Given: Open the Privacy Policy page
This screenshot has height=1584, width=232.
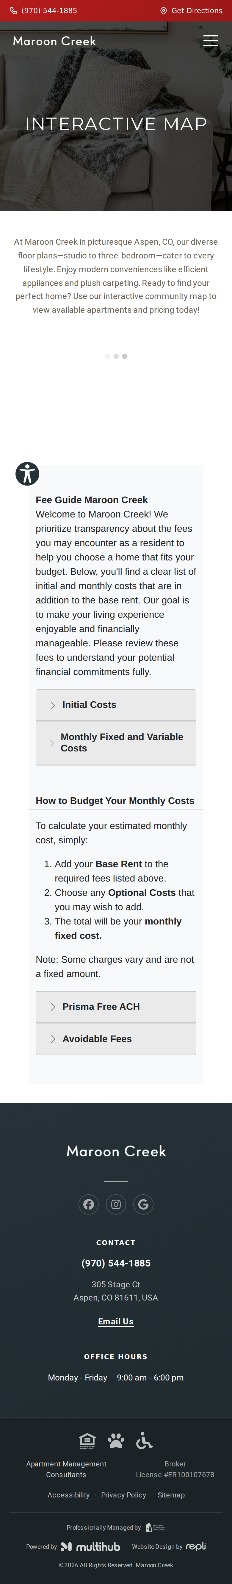Looking at the screenshot, I should pyautogui.click(x=124, y=1495).
